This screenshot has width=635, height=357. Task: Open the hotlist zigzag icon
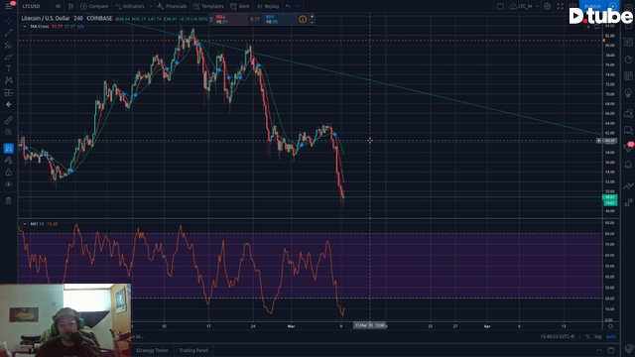tap(628, 185)
